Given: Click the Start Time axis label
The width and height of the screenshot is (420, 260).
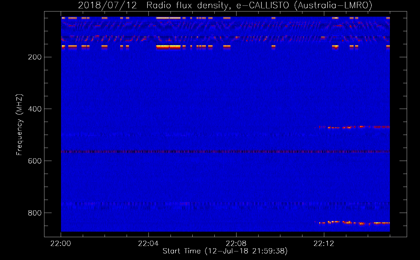Looking at the screenshot, I should click(x=225, y=251).
